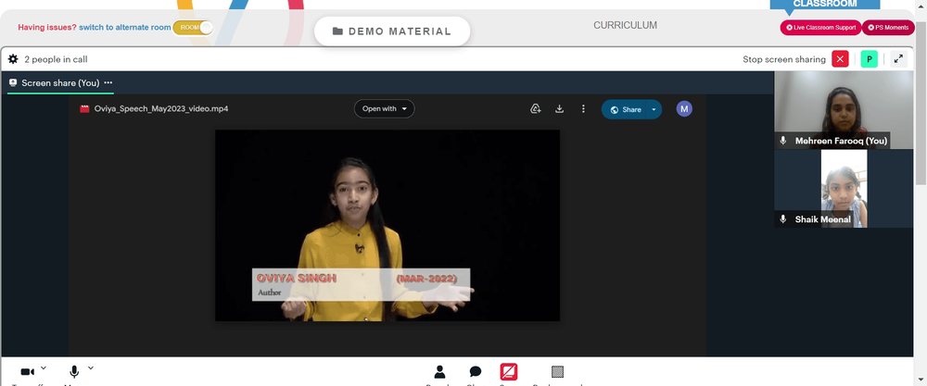Select Mehreen Farooq video tile

[x=844, y=110]
